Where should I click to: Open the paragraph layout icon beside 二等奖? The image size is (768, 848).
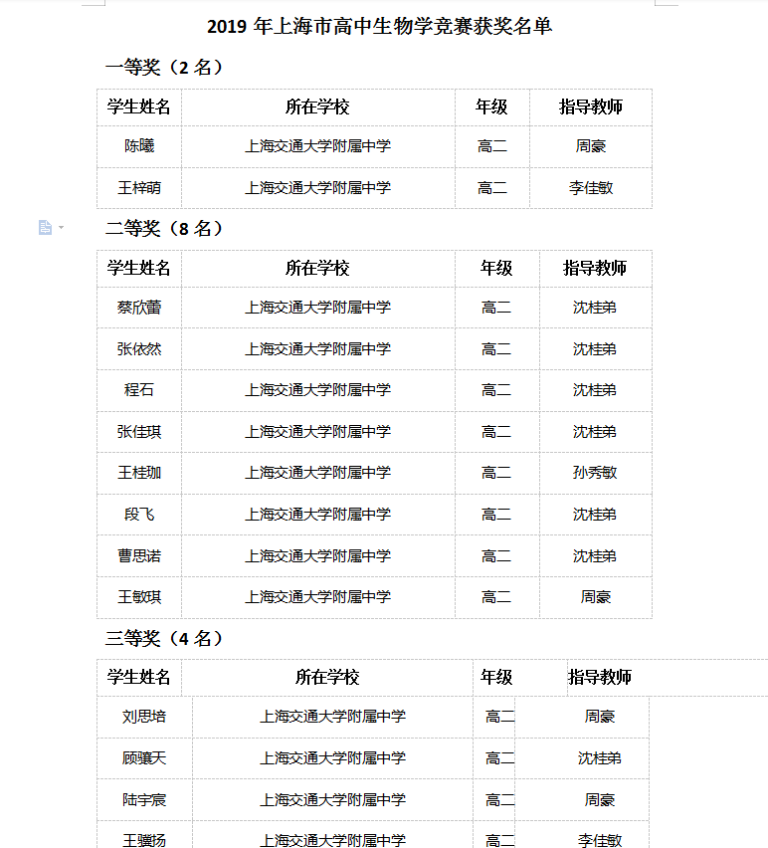click(x=46, y=228)
